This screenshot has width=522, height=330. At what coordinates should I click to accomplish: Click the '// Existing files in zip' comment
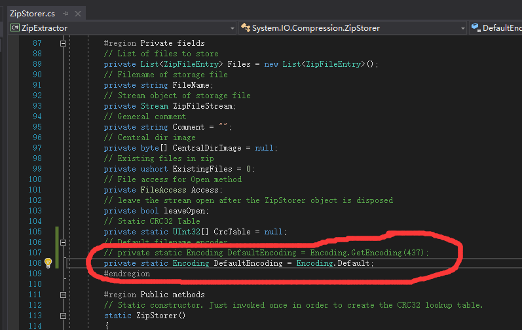tap(158, 158)
